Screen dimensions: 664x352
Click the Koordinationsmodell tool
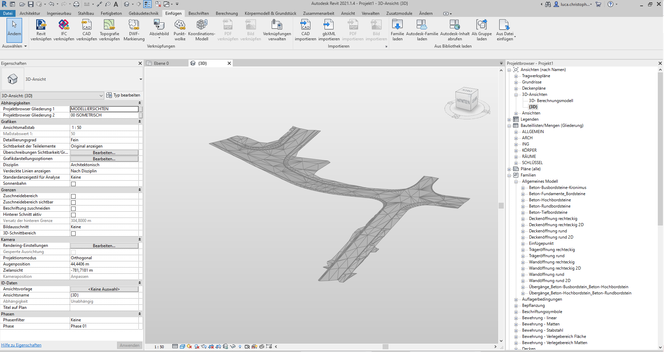point(202,30)
